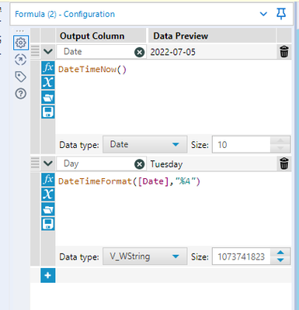
Task: Clear the Day output column name
Action: [140, 164]
